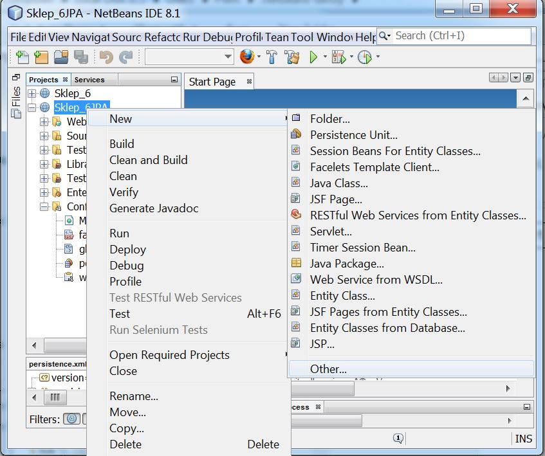This screenshot has height=456, width=545.
Task: Expand the Sklep_6 project node
Action: click(32, 93)
